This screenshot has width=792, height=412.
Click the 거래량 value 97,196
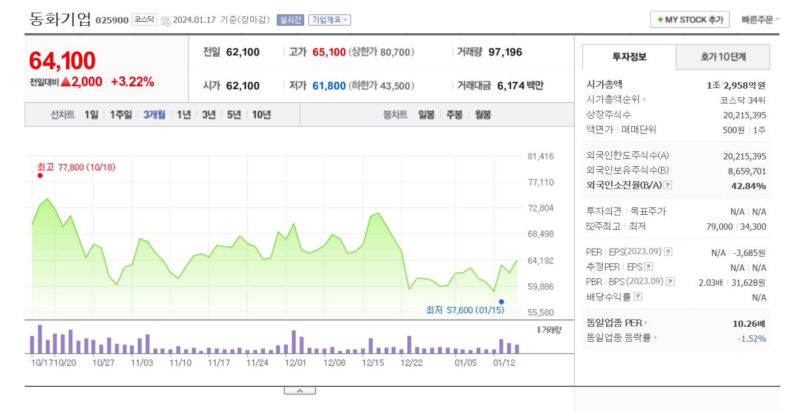coord(505,53)
